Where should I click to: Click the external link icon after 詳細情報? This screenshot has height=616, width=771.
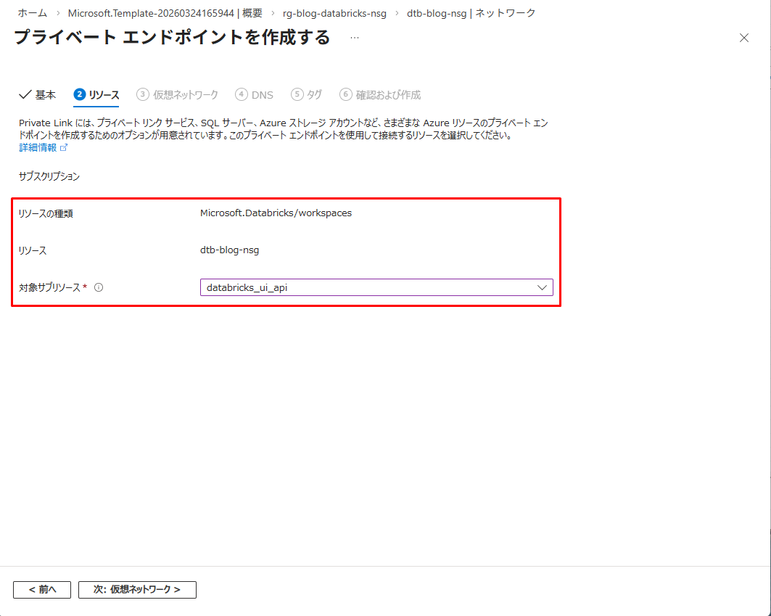(64, 148)
